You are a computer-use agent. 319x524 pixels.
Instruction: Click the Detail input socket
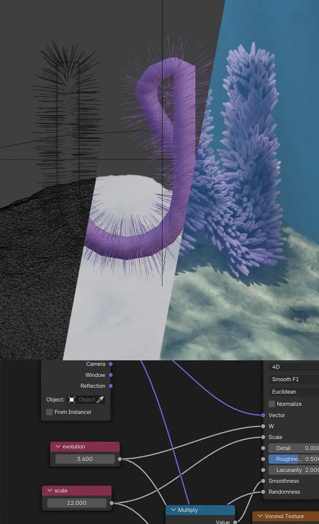[x=263, y=448]
